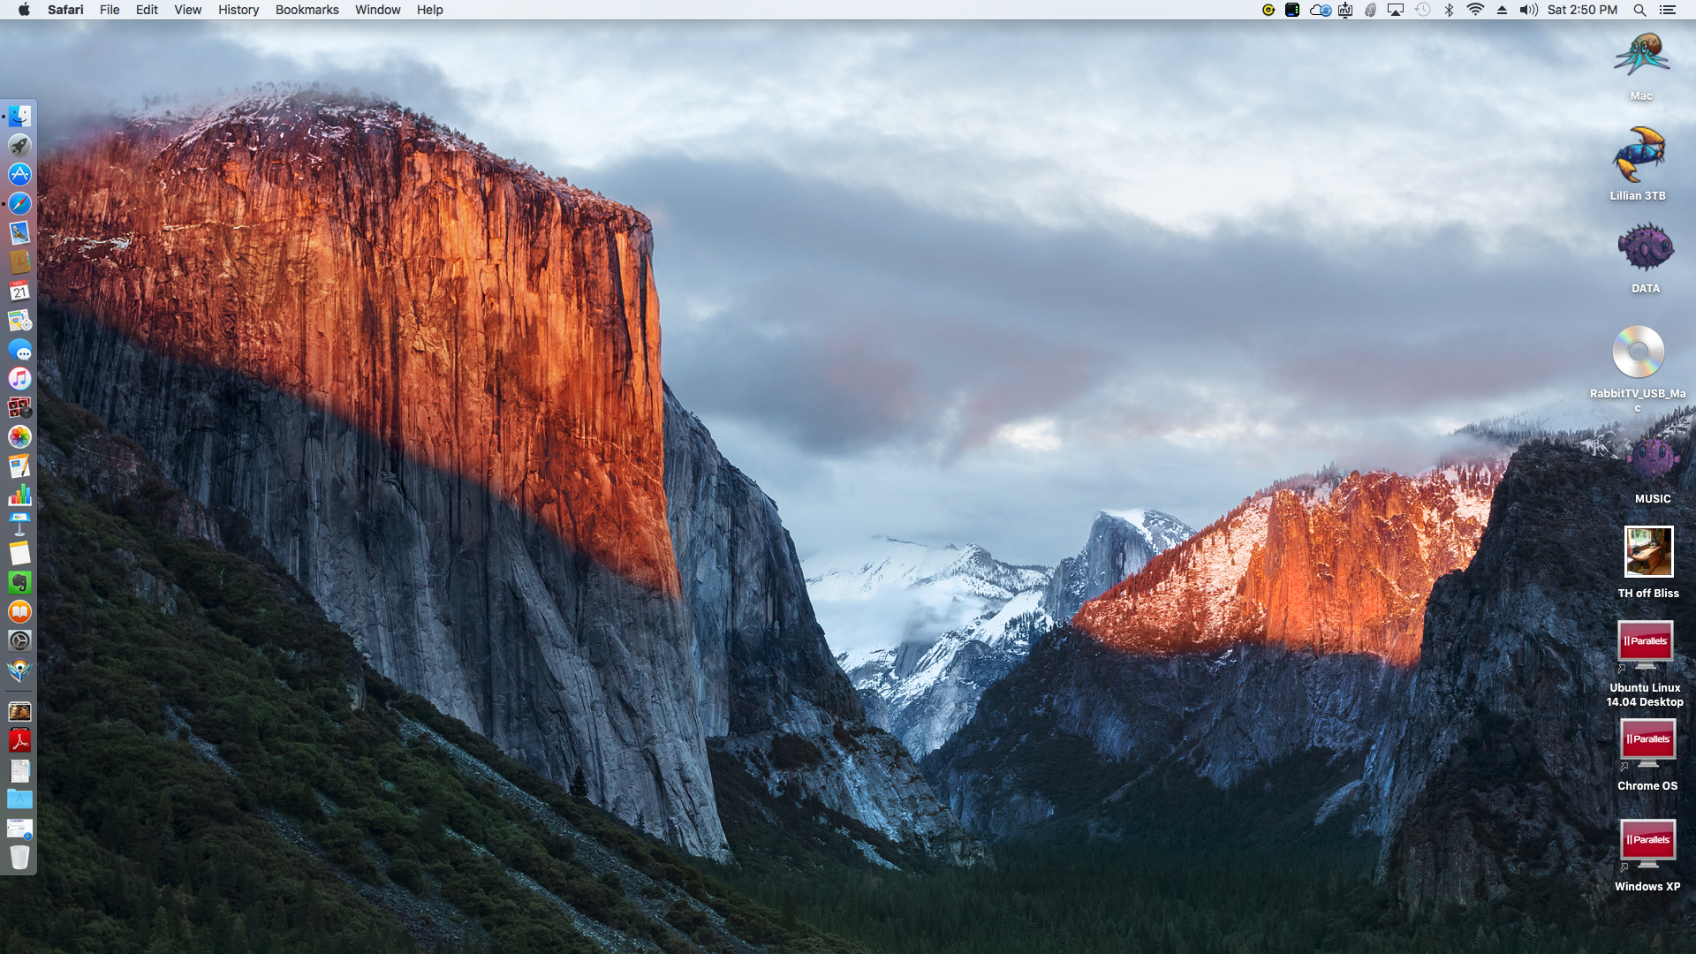
Task: Click the Wi-Fi status icon
Action: pyautogui.click(x=1475, y=10)
